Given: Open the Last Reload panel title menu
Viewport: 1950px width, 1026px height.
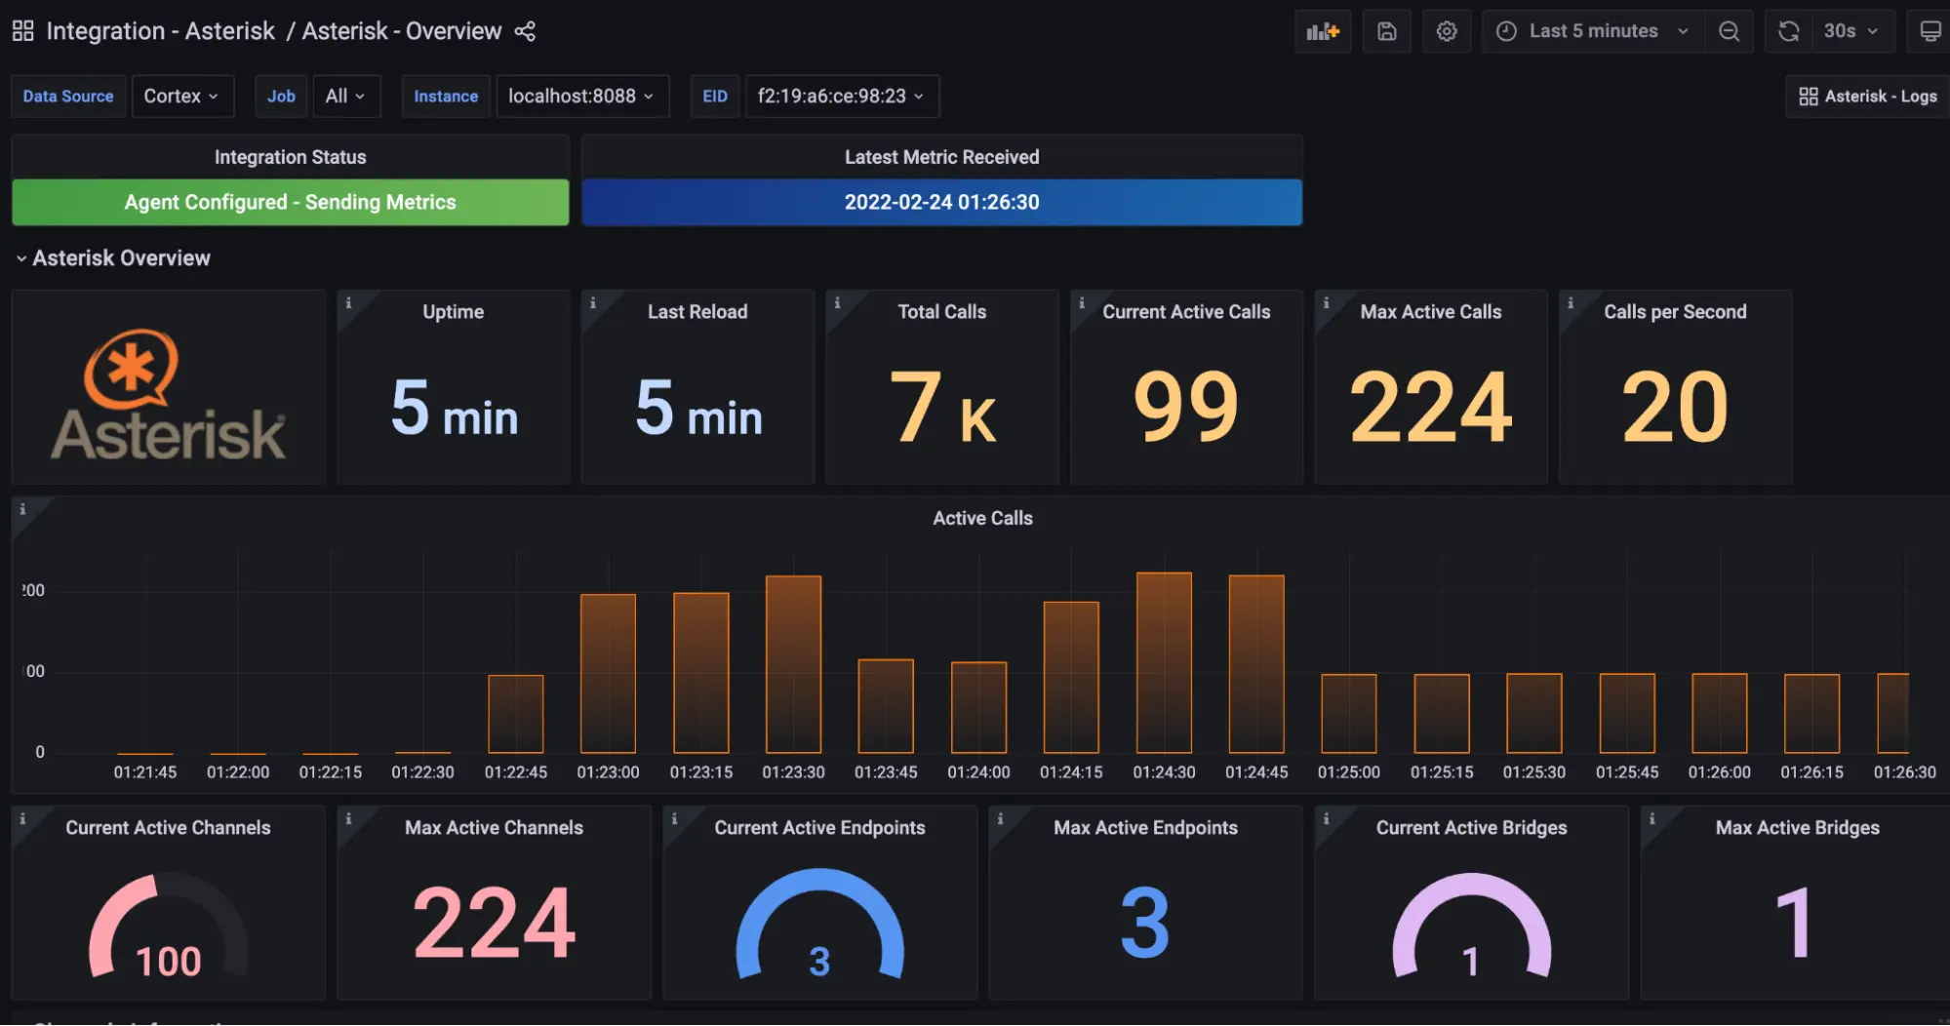Looking at the screenshot, I should pyautogui.click(x=697, y=312).
